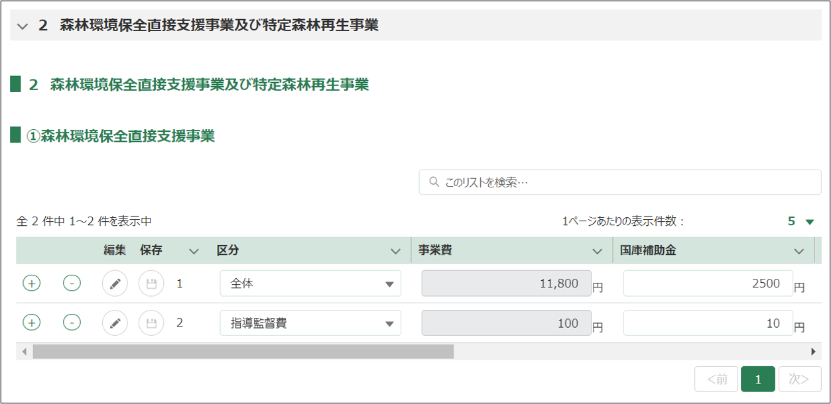Viewport: 831px width, 404px height.
Task: Click the horizontal scrollbar thumb under the table
Action: pyautogui.click(x=243, y=351)
